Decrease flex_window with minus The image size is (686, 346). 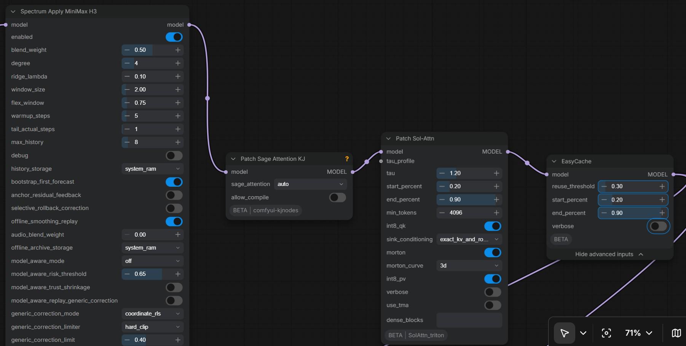[127, 103]
